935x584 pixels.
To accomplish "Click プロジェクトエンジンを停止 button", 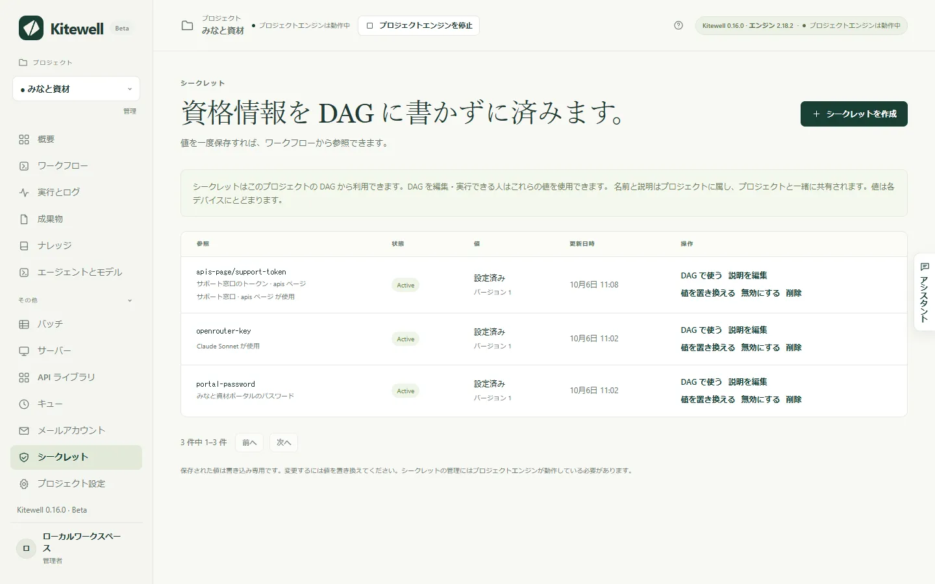I will pyautogui.click(x=419, y=25).
